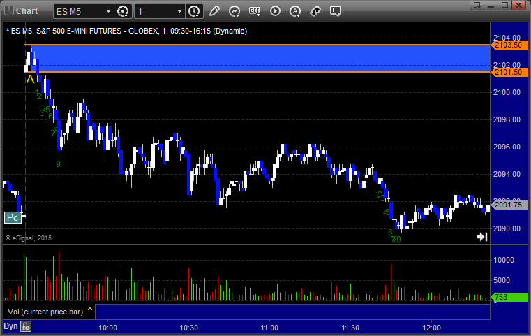This screenshot has height=336, width=531.
Task: Click the lower orange line at 2101.50
Action: [x=257, y=72]
